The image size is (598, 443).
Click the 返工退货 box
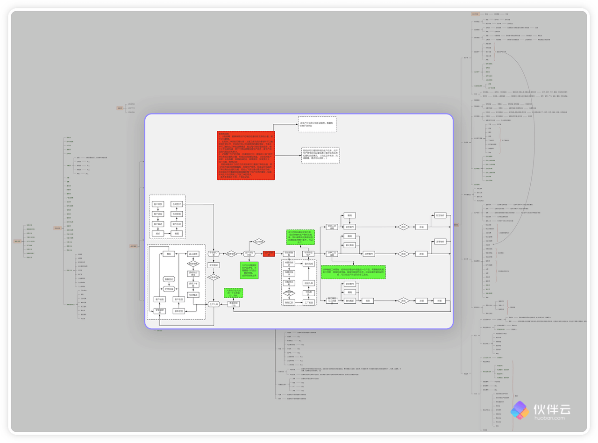pyautogui.click(x=193, y=254)
